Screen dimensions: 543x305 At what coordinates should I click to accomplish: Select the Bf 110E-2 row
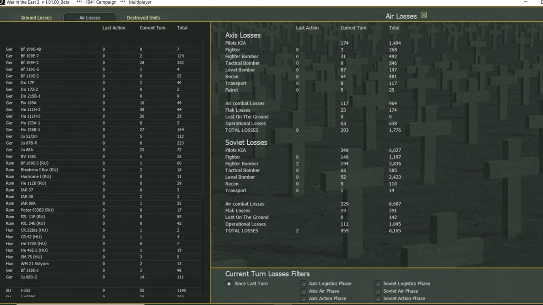tap(103, 76)
